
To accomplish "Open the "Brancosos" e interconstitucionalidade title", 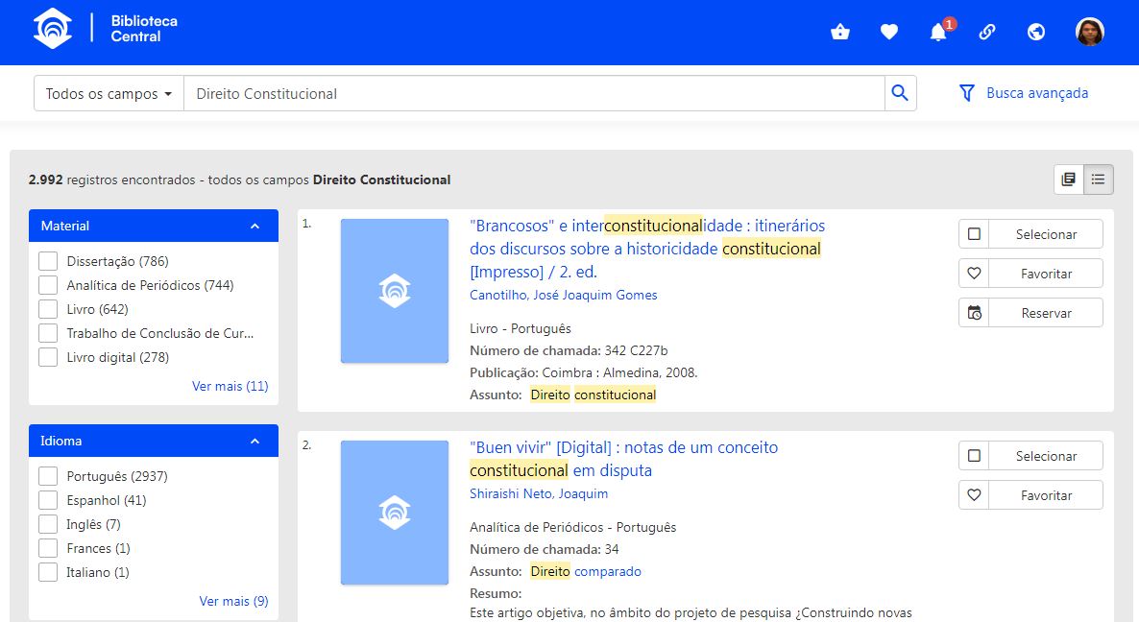I will point(647,249).
